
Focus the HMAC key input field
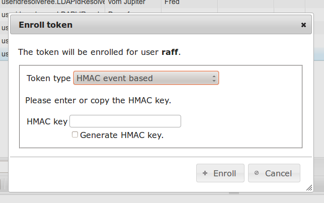(x=125, y=121)
